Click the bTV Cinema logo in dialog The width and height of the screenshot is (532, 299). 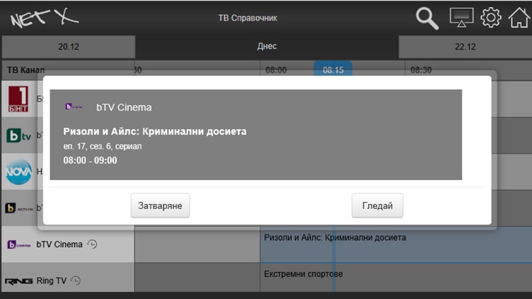(74, 107)
